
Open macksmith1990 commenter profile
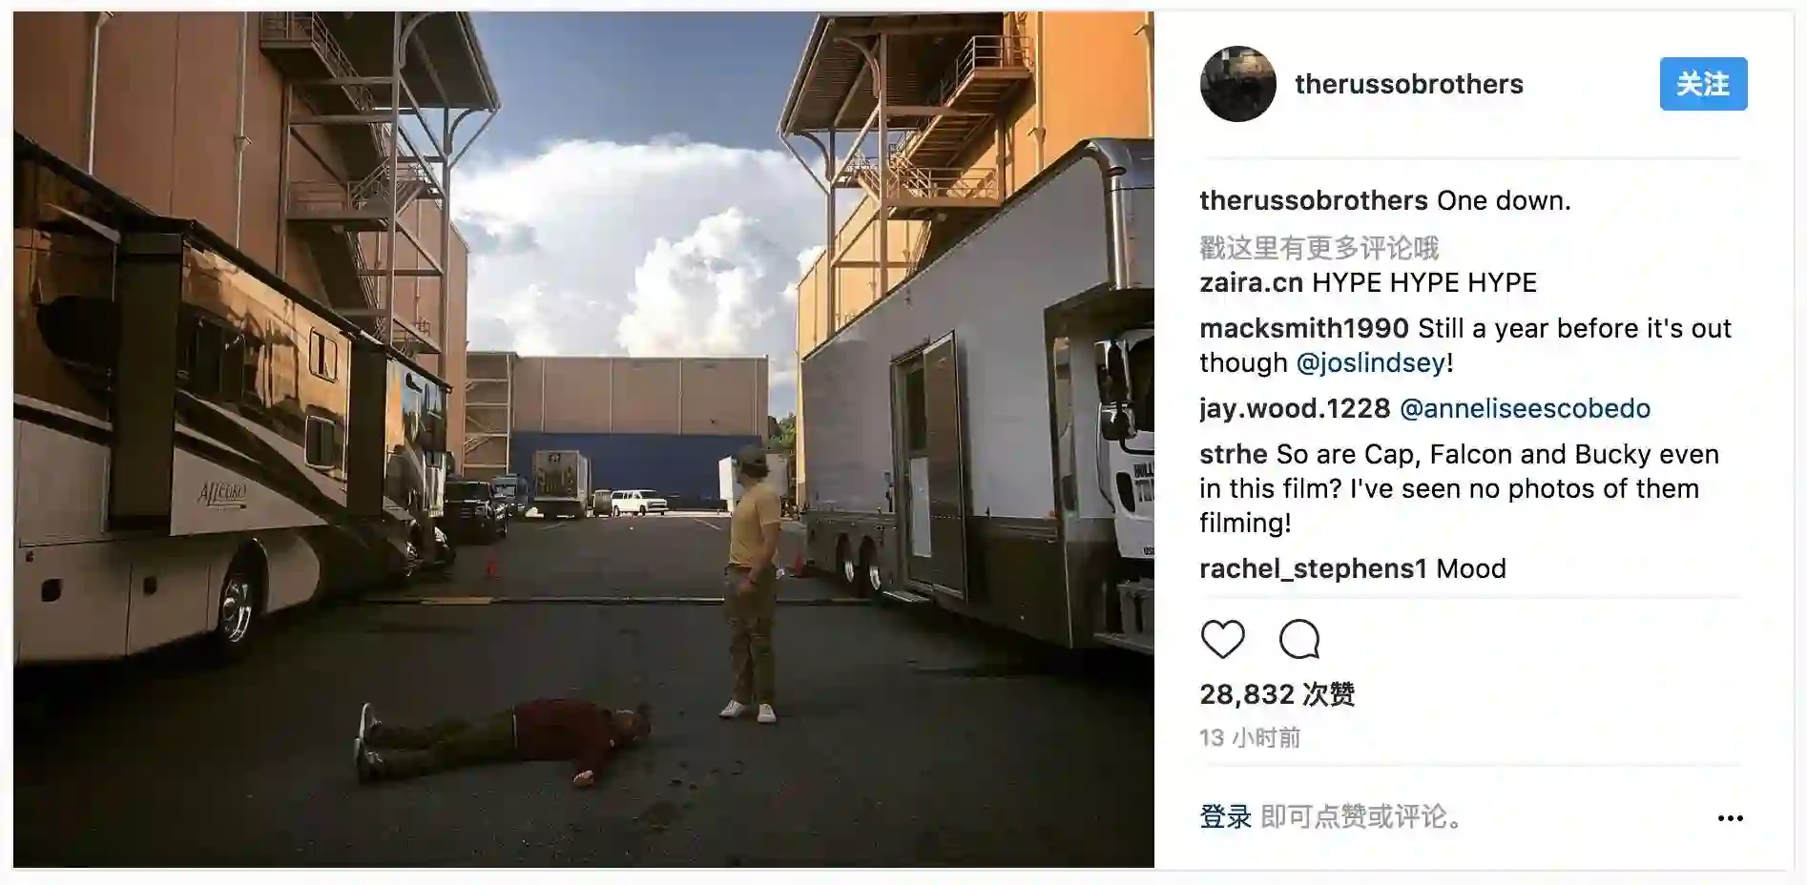(1303, 328)
